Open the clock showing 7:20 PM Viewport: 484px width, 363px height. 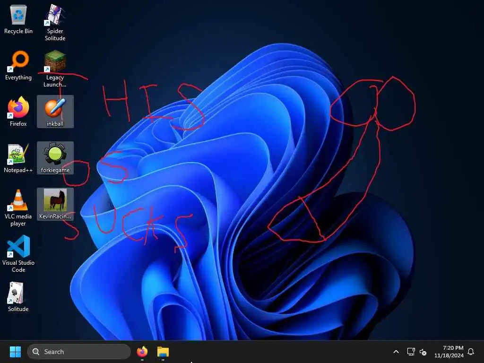pos(449,352)
